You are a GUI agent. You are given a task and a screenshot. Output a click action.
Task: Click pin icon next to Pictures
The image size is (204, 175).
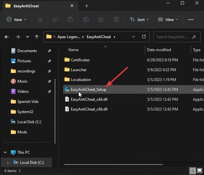pyautogui.click(x=49, y=61)
